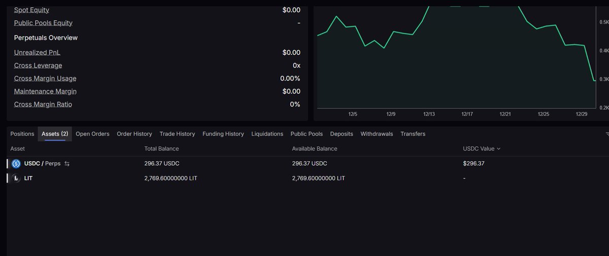Click the USDC coin icon
This screenshot has height=256, width=609.
click(16, 164)
